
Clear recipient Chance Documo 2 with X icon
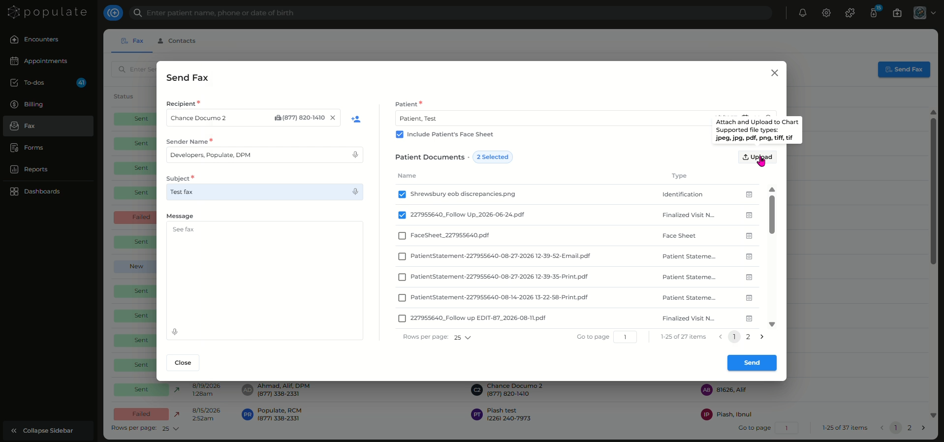333,118
